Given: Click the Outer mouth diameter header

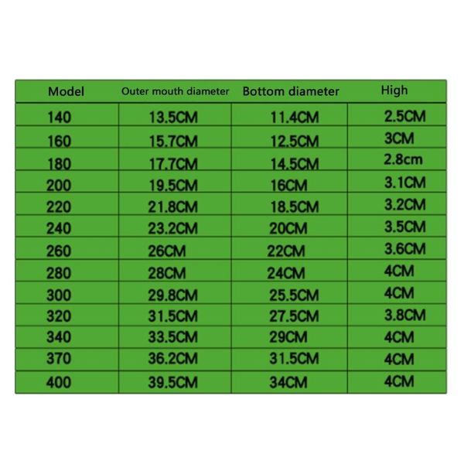Looking at the screenshot, I should pos(176,91).
